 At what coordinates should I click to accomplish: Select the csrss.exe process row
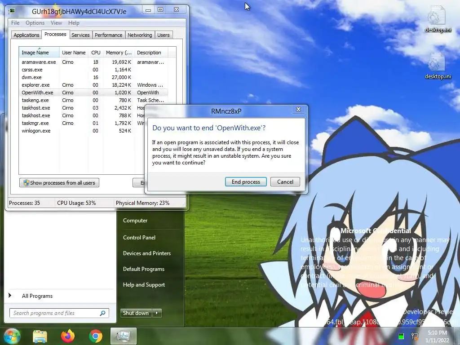pos(93,70)
